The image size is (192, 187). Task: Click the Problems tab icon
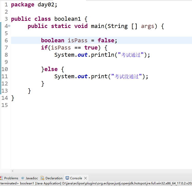(x=2, y=178)
